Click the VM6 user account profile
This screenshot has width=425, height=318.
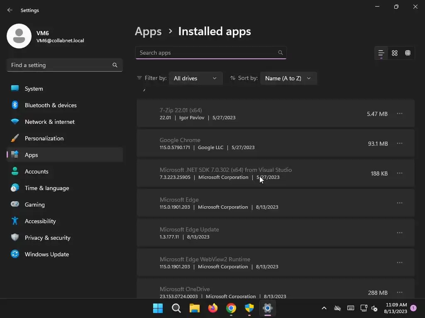(46, 36)
